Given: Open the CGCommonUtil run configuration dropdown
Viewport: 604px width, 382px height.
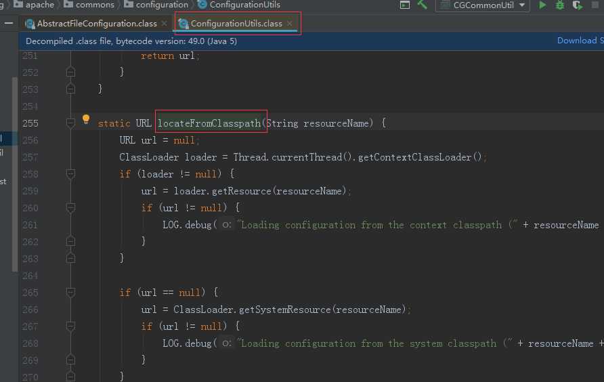Looking at the screenshot, I should point(483,5).
